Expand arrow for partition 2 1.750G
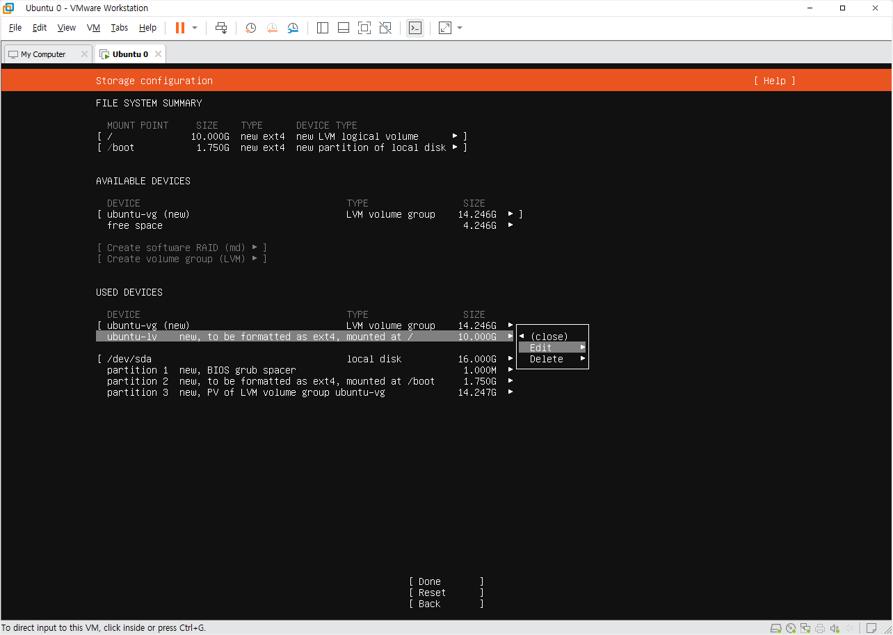 (x=510, y=381)
